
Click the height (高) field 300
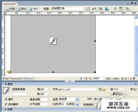(44, 94)
